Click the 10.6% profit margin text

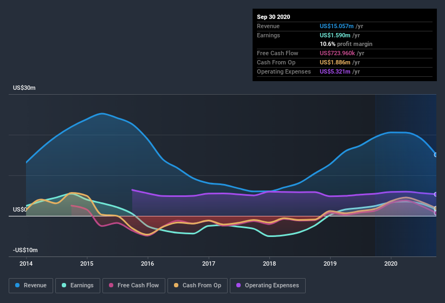[x=346, y=44]
